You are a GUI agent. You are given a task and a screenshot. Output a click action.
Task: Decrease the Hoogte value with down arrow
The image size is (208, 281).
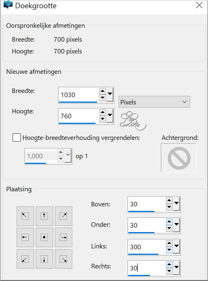103,119
